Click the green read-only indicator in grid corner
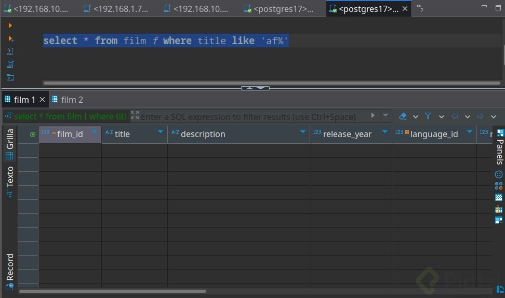The width and height of the screenshot is (505, 298). point(33,134)
